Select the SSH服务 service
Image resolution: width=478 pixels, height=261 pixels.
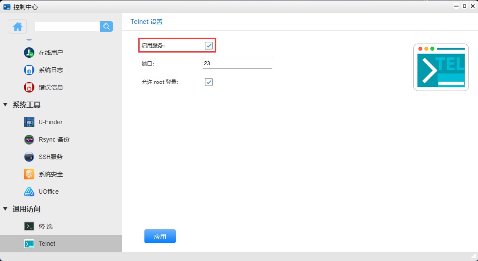tap(50, 157)
